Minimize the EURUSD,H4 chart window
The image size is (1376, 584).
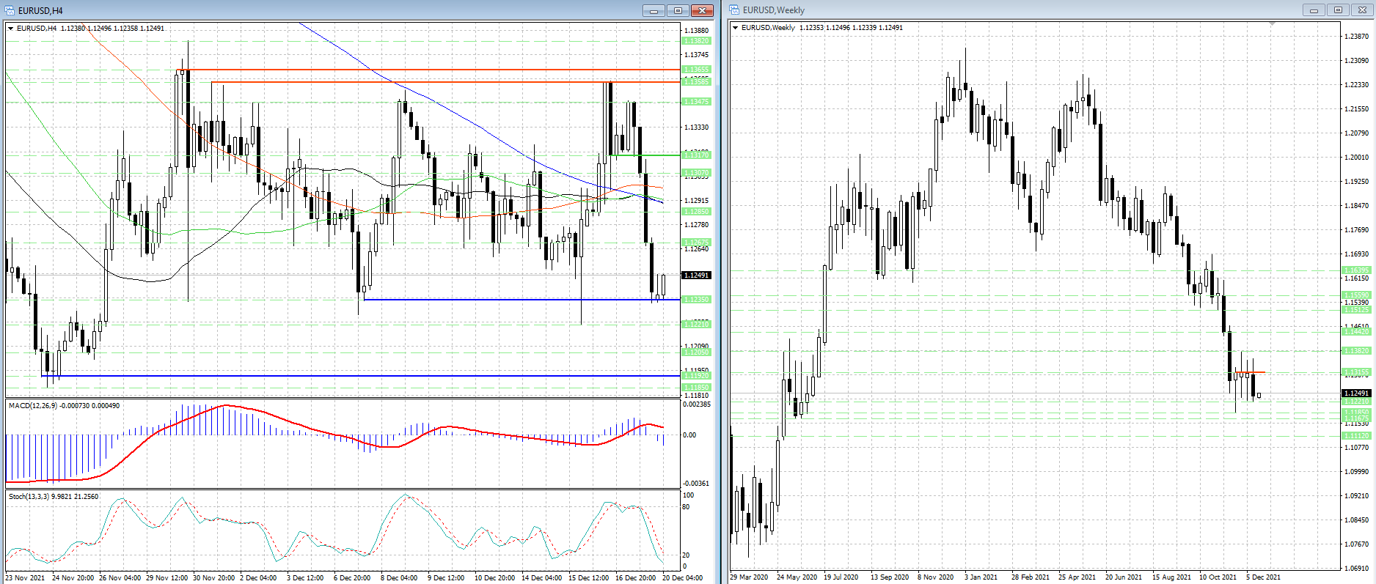coord(653,10)
